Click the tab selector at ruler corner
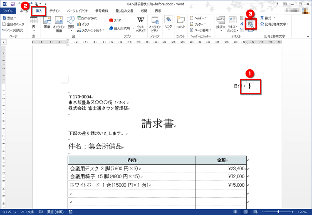Image resolution: width=312 pixels, height=215 pixels. [4, 42]
